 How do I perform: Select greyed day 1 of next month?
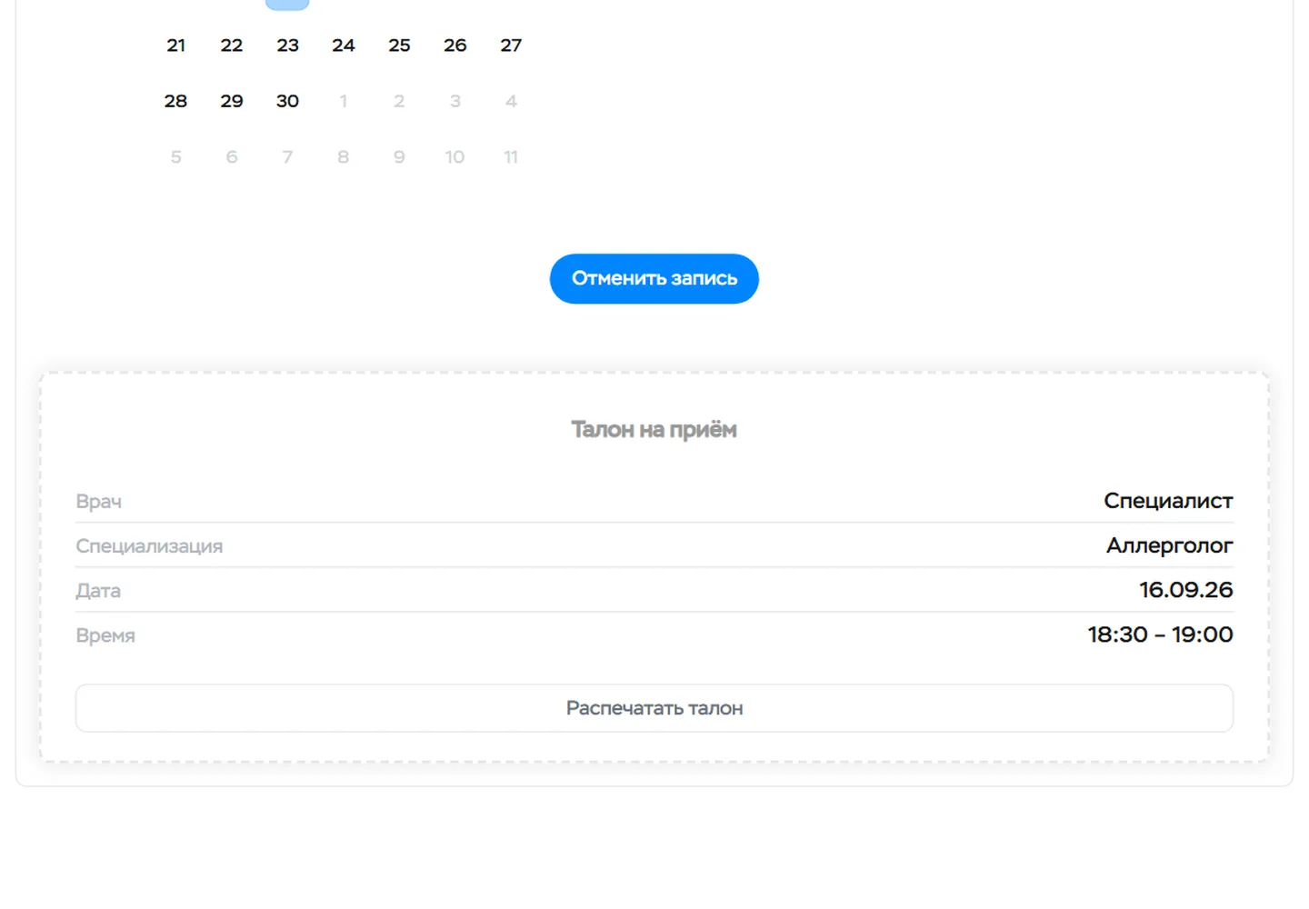[x=344, y=101]
